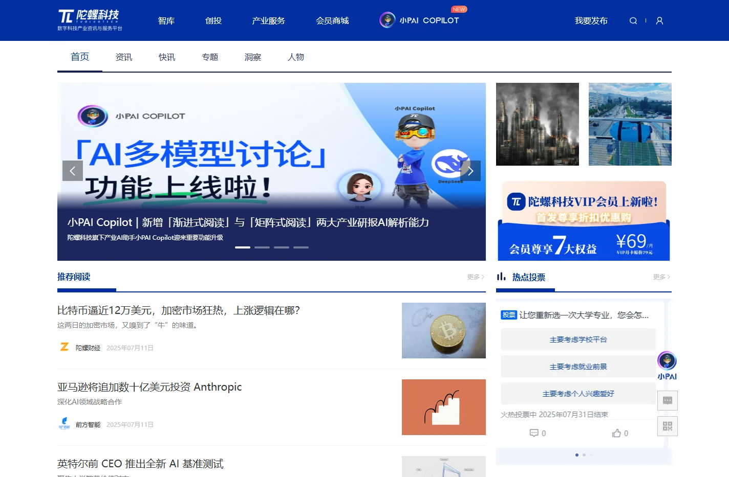Click the floating QR code icon
The height and width of the screenshot is (477, 729).
(x=668, y=426)
